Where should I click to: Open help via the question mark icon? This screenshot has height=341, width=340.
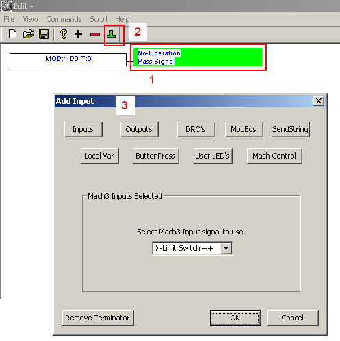(x=64, y=34)
